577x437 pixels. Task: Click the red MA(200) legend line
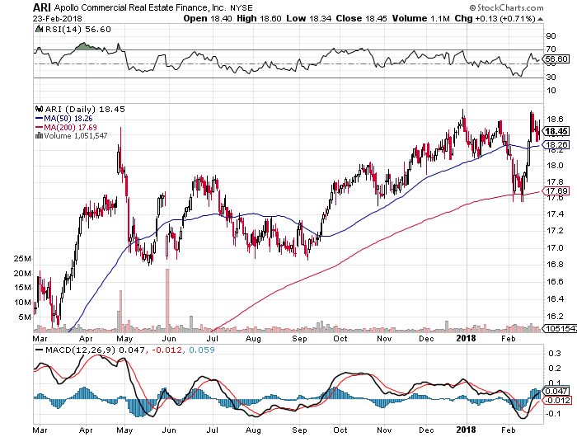pyautogui.click(x=39, y=127)
